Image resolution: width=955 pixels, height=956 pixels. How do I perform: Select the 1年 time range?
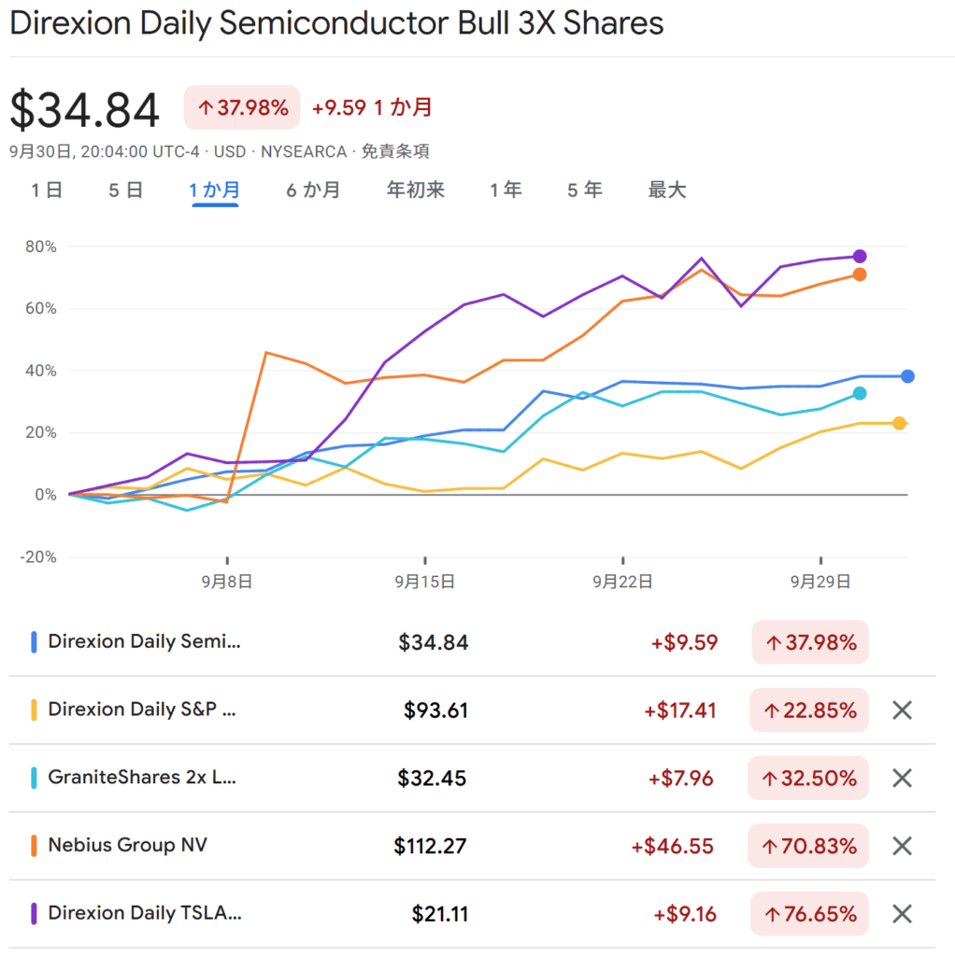(506, 190)
